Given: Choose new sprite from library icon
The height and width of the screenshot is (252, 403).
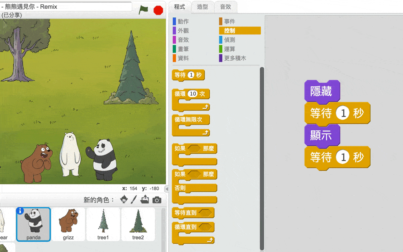Looking at the screenshot, I should click(124, 200).
